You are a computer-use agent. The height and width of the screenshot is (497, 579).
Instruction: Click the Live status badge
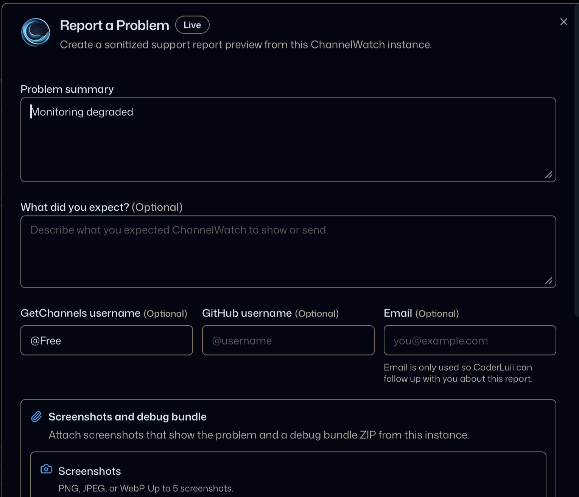pos(192,25)
